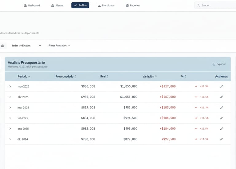Click the trend icon in ene 2025 row
Screen dimensions: 236x169
tap(196, 129)
